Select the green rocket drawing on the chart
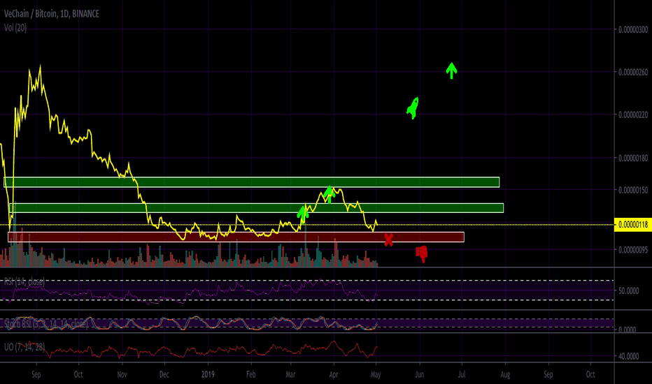Viewport: 652px width, 384px height. click(x=413, y=108)
